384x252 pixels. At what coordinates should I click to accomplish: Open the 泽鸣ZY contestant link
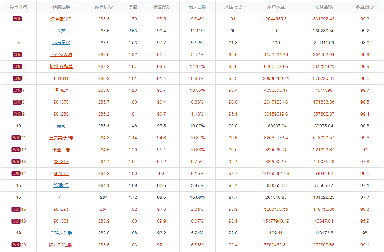[61, 90]
